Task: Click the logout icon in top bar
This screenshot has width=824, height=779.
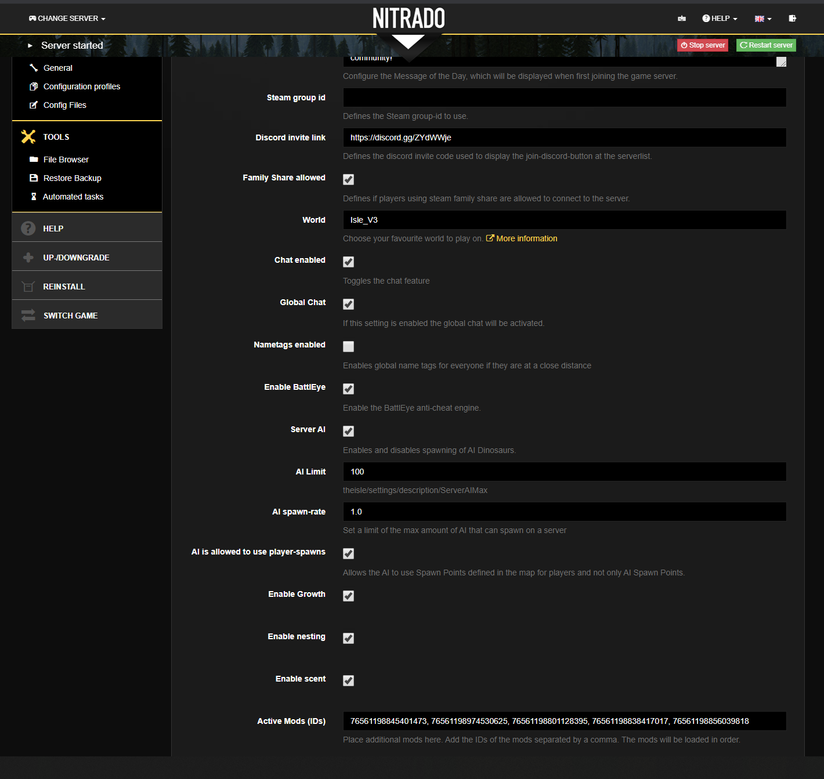Action: point(793,19)
